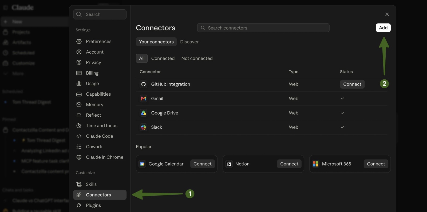The height and width of the screenshot is (212, 427).
Task: Switch to the Discover tab
Action: pos(189,42)
